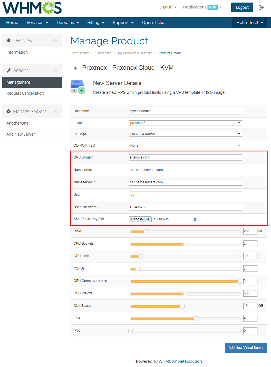This screenshot has height=367, width=271.
Task: Click the Logout button
Action: 242,7
